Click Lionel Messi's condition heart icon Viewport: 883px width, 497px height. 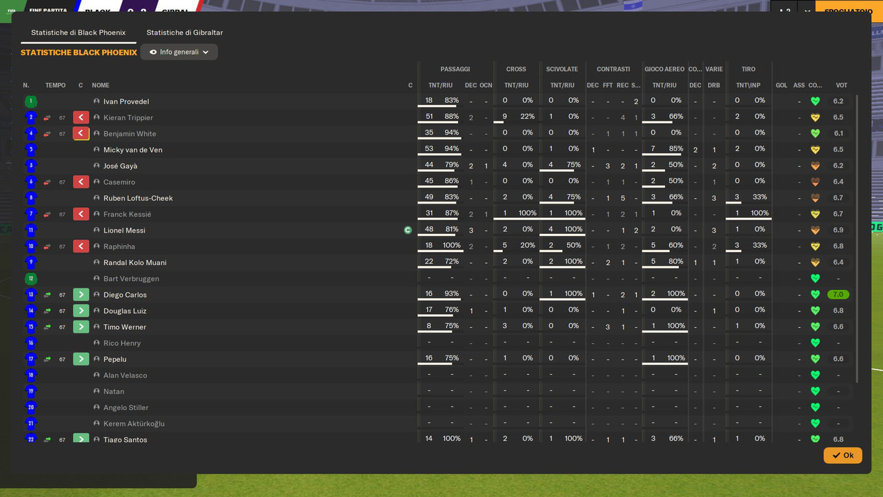[815, 231]
